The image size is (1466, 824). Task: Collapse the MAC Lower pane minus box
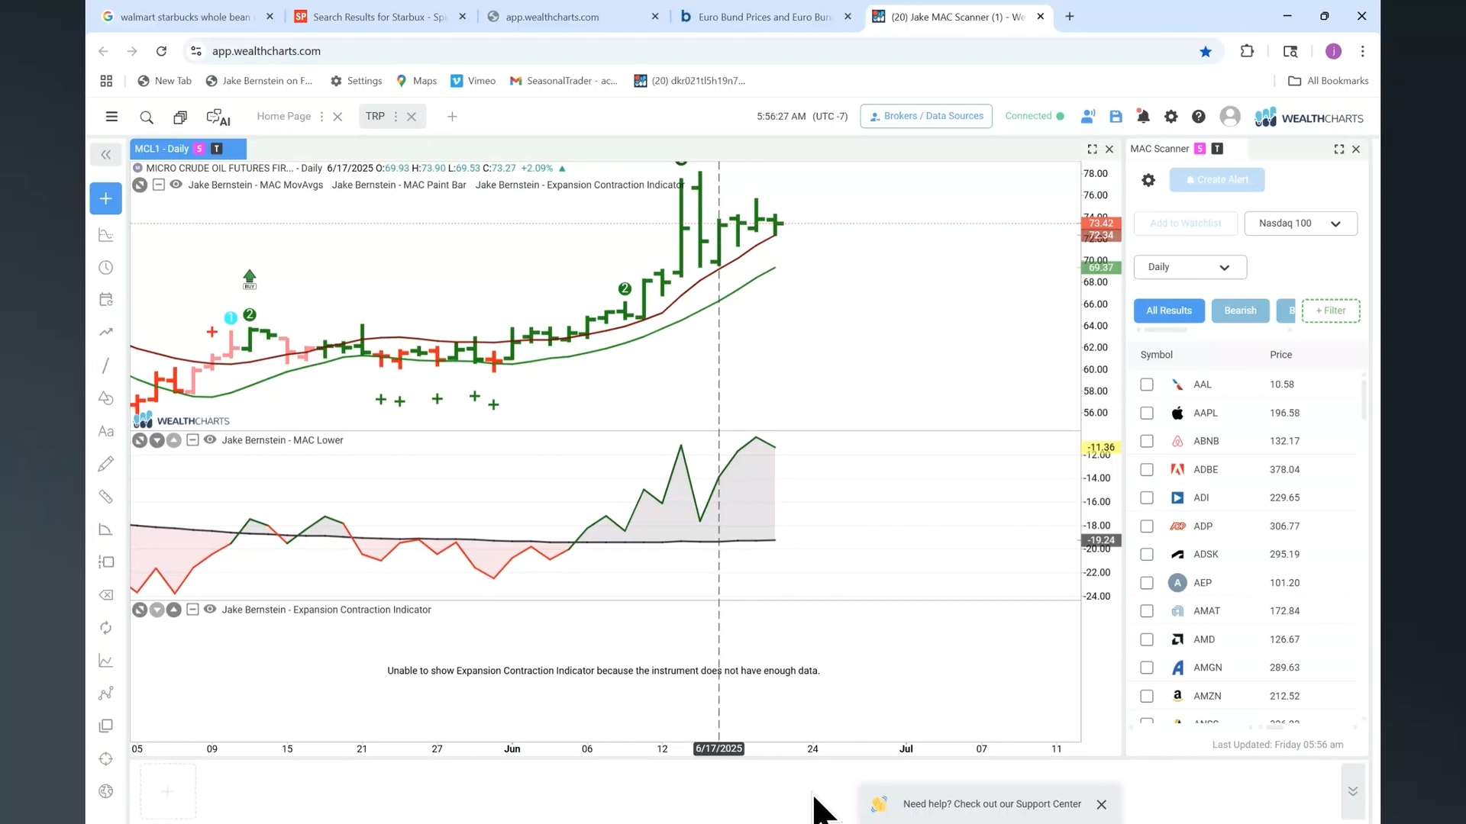coord(192,440)
